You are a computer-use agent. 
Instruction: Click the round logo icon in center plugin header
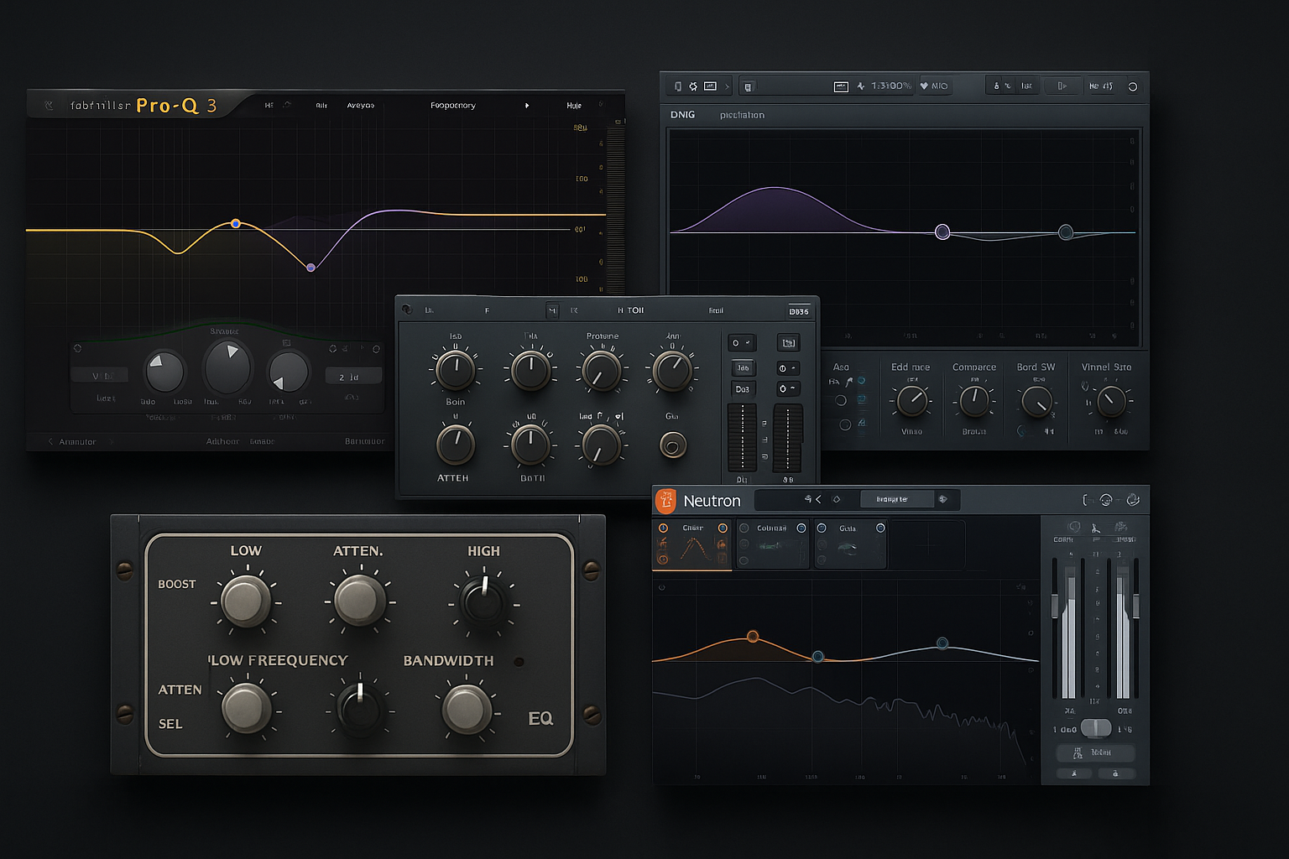coord(407,310)
